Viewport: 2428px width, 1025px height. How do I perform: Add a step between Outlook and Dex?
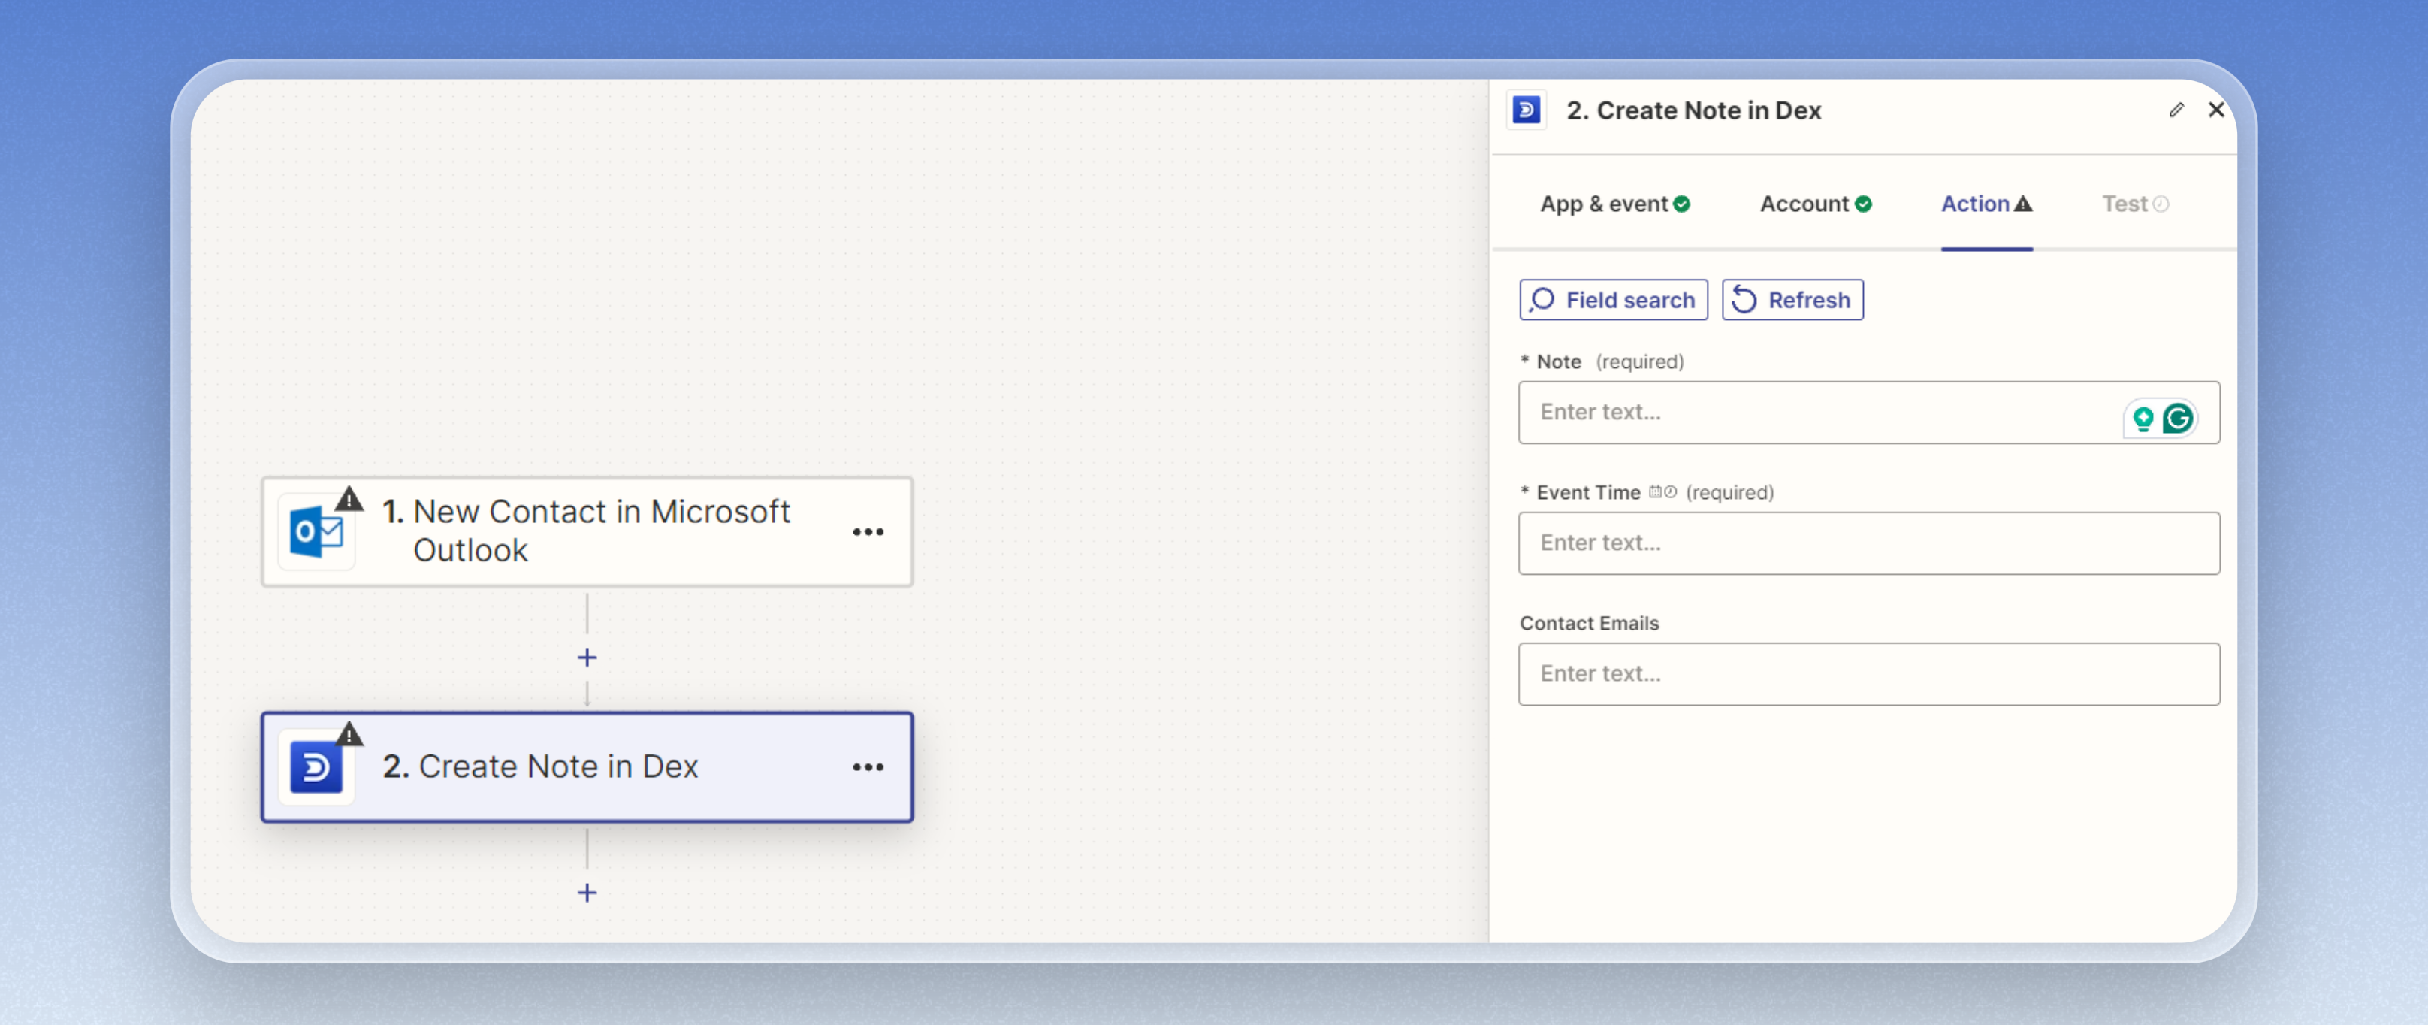[x=586, y=658]
